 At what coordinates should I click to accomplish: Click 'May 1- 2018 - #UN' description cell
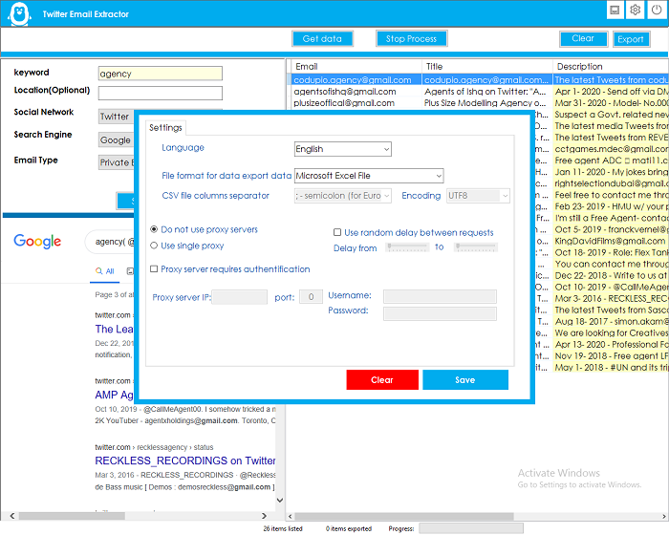611,367
